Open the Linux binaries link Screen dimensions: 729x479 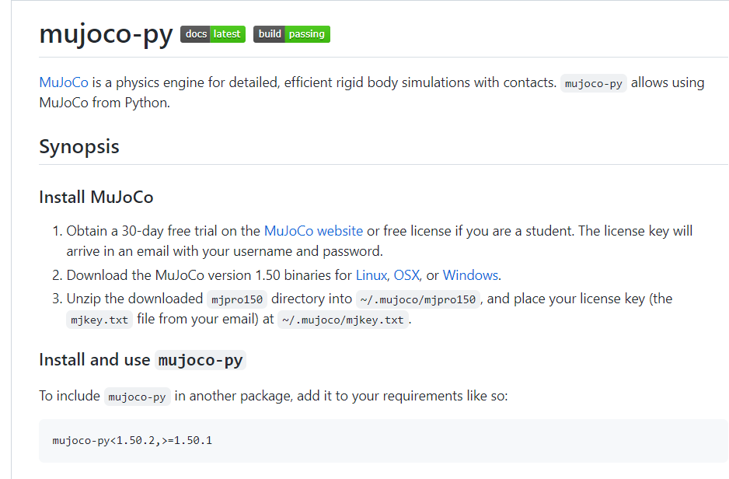tap(371, 275)
